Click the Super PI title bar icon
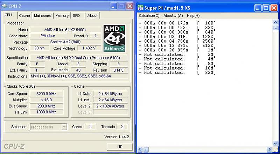 click(x=141, y=8)
